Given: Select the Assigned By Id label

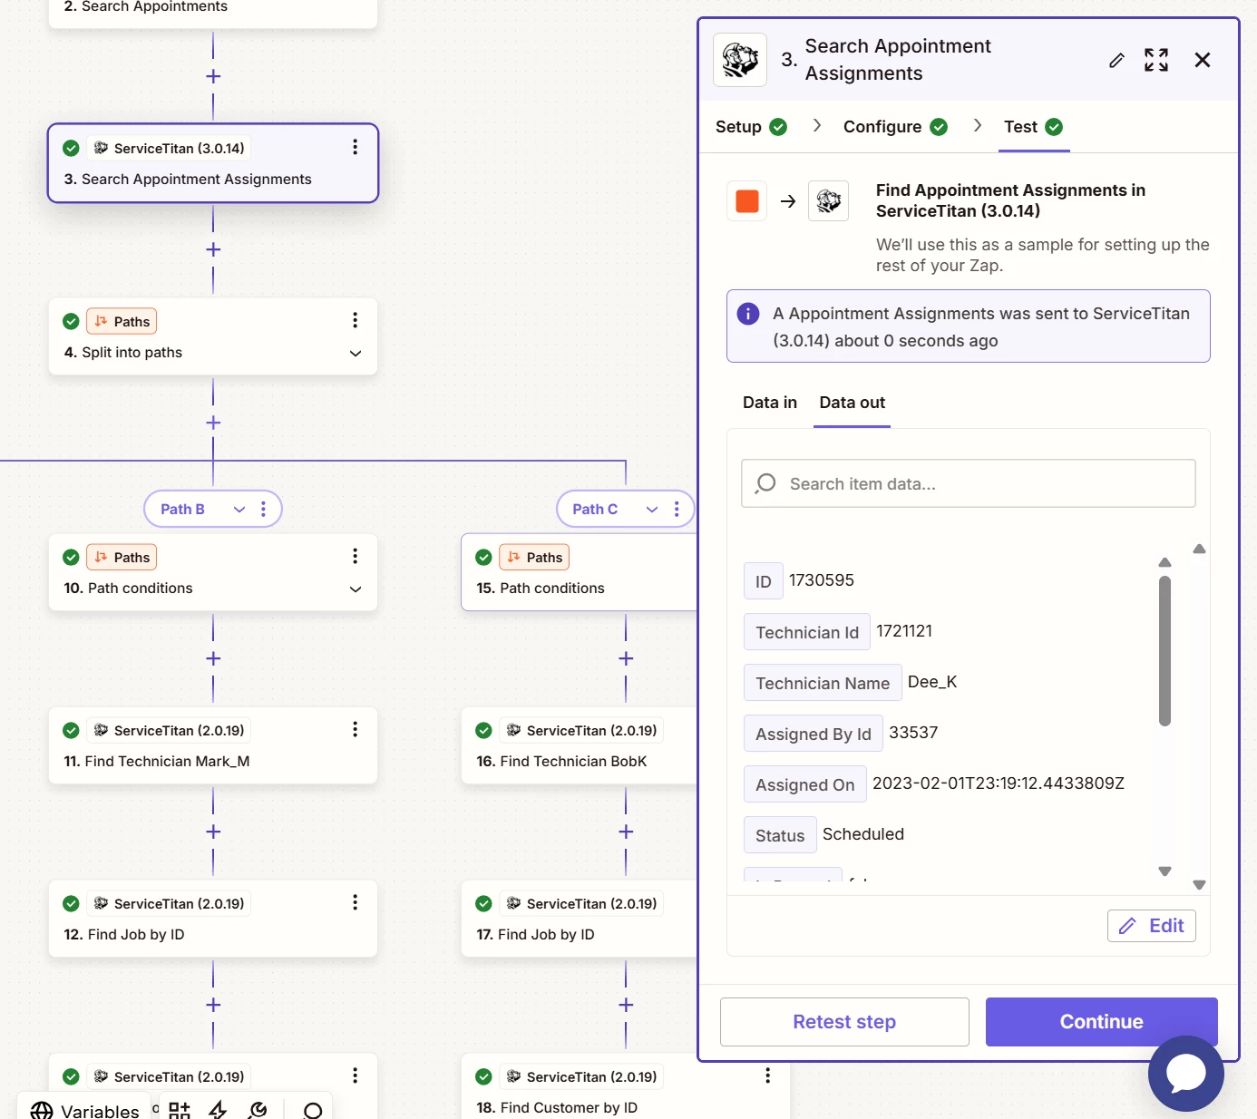Looking at the screenshot, I should pos(814,734).
